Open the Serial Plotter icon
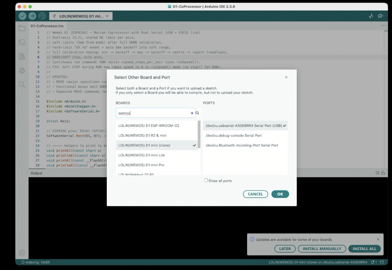Screen dimensions: 392x270 (371, 16)
